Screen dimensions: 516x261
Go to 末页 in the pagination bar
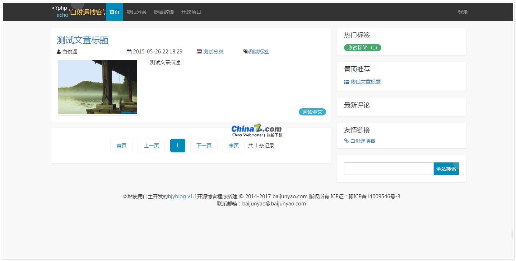point(233,146)
